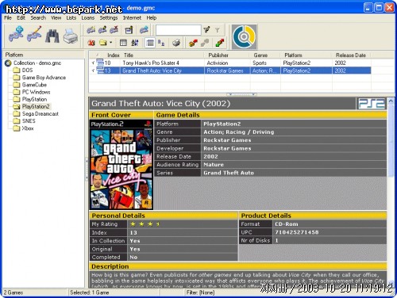Click the choose columns toolbar icon
The image size is (397, 298).
(123, 43)
